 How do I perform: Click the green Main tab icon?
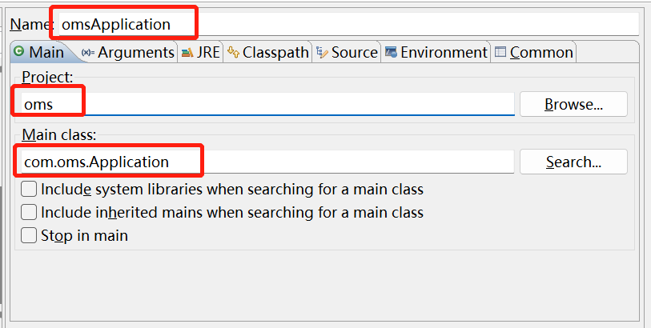tap(18, 52)
